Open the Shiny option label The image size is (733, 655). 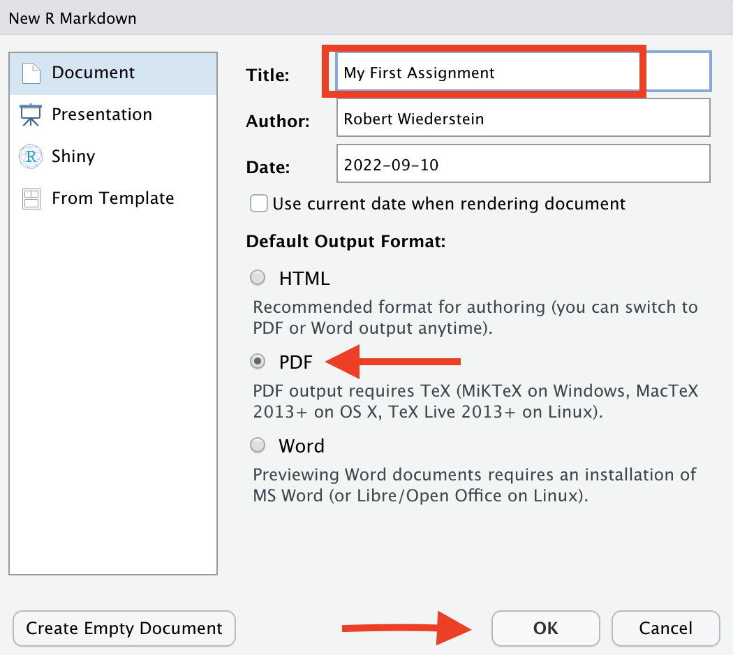pos(73,156)
